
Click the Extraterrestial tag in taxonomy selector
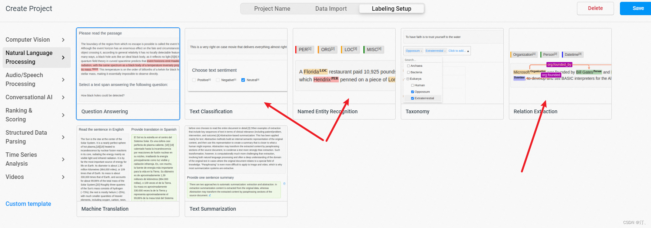tap(436, 51)
